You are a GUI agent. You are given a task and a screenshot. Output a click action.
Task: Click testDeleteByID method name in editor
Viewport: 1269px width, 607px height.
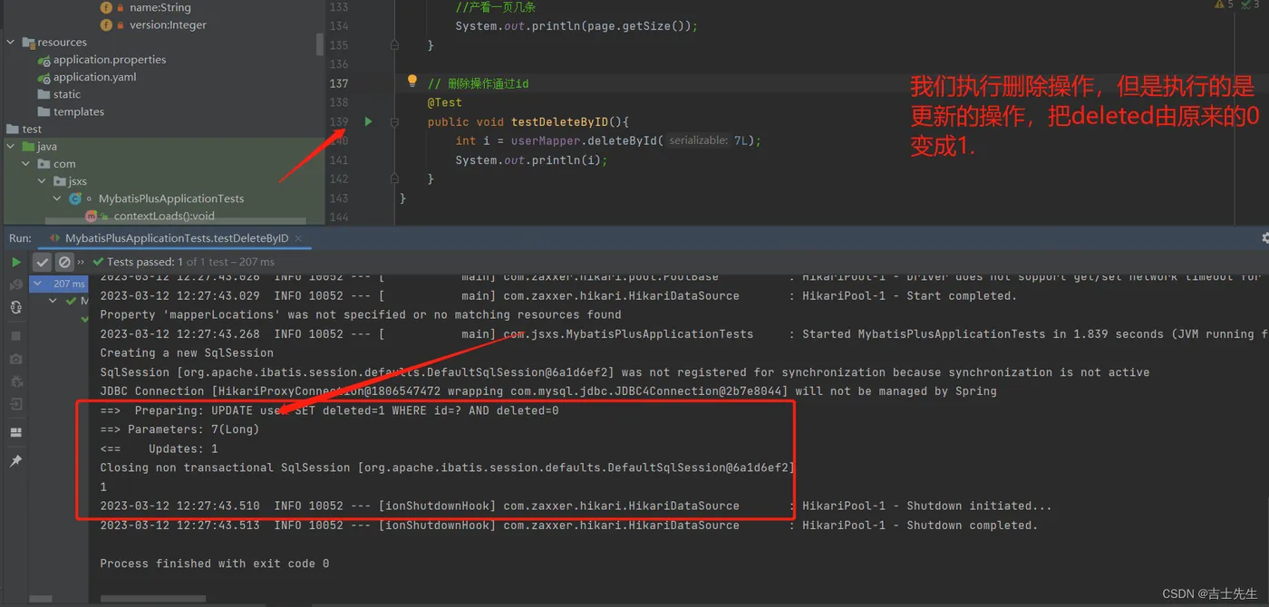(x=561, y=121)
